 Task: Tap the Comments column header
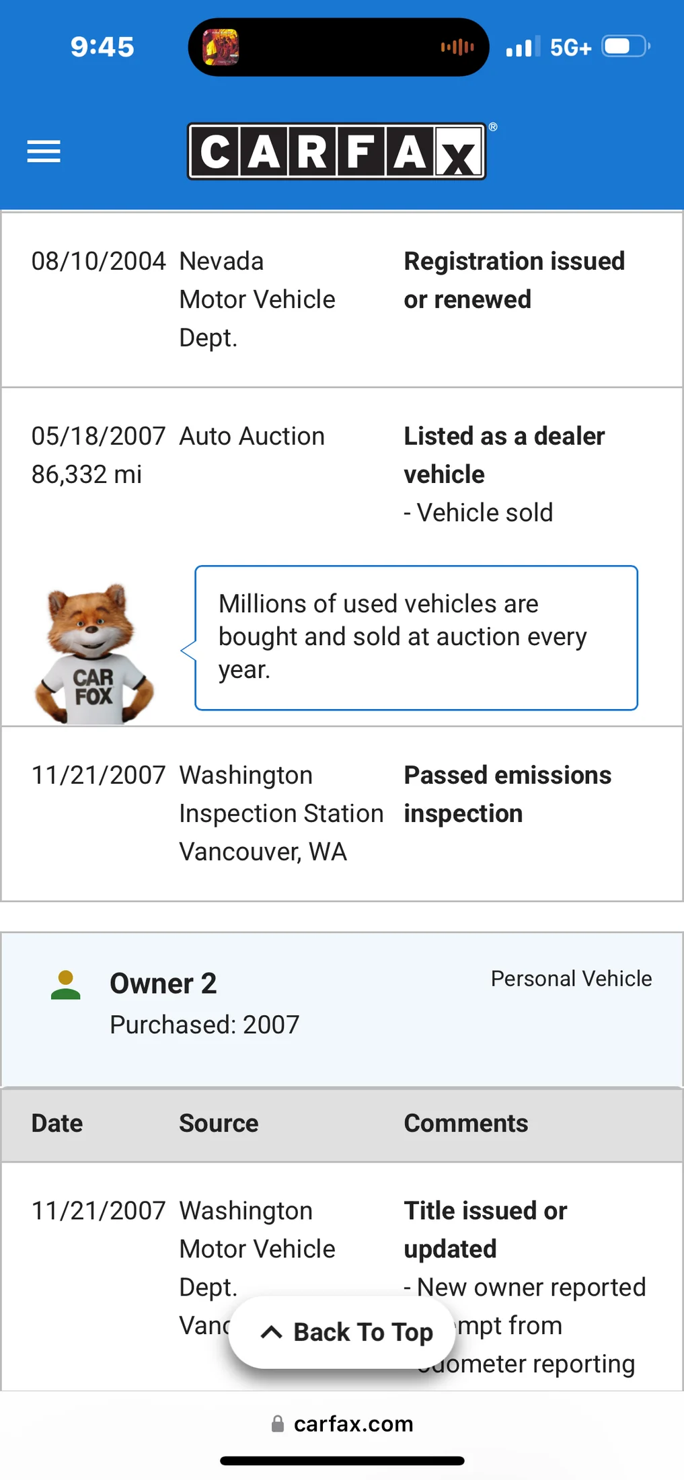coord(466,1123)
